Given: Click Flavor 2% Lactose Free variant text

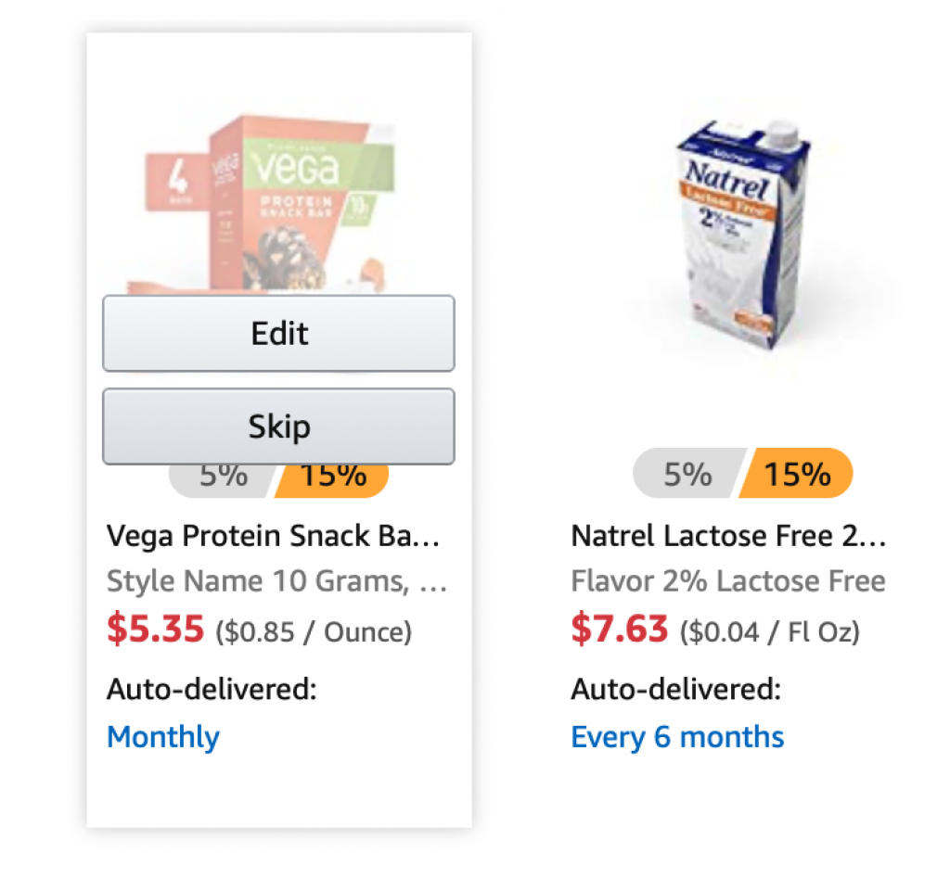Looking at the screenshot, I should click(728, 581).
